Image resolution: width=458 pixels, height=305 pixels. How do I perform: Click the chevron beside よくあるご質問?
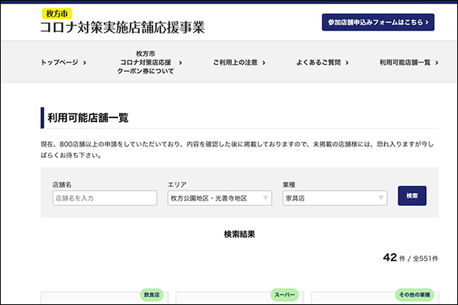[x=347, y=63]
